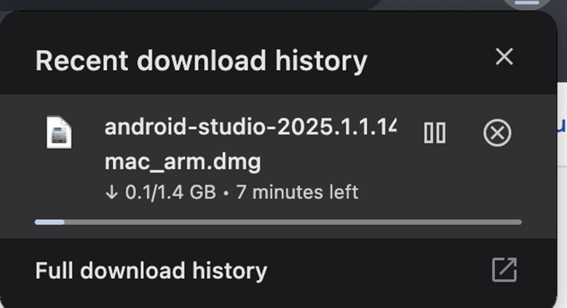567x308 pixels.
Task: Click empty space between filename and pause button
Action: coord(408,160)
